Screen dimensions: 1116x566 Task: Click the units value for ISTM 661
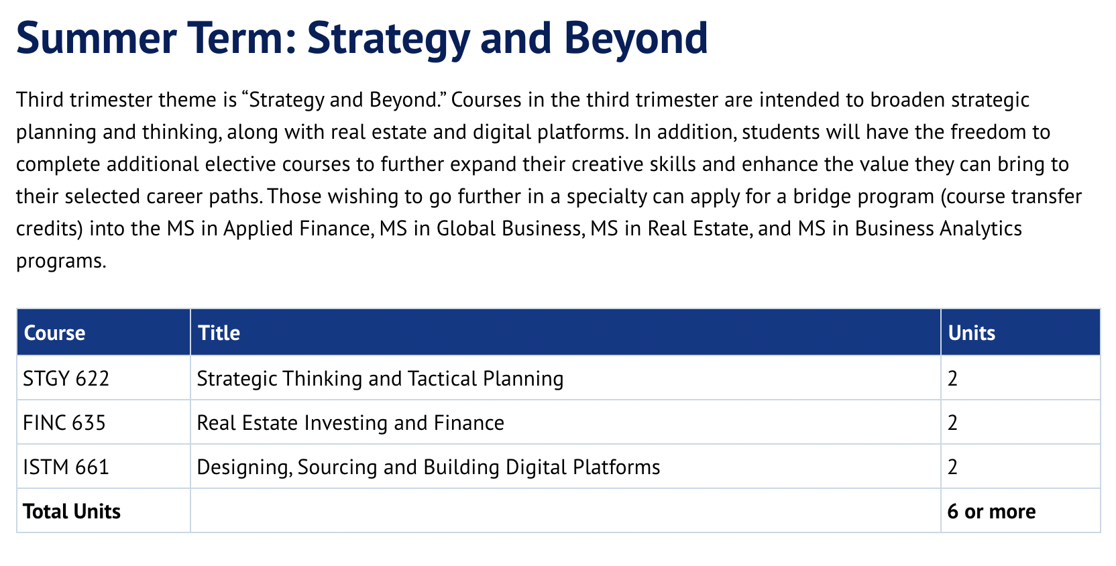point(952,467)
